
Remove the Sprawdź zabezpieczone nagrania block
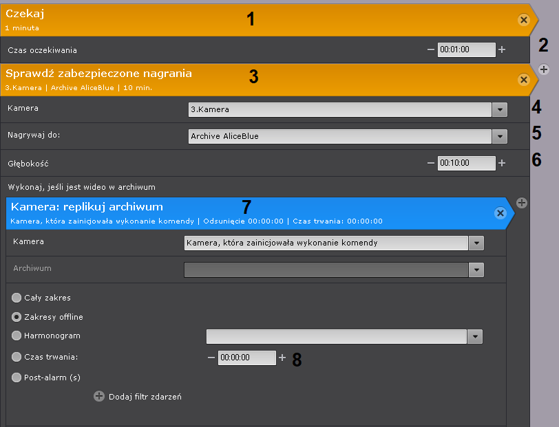[523, 80]
